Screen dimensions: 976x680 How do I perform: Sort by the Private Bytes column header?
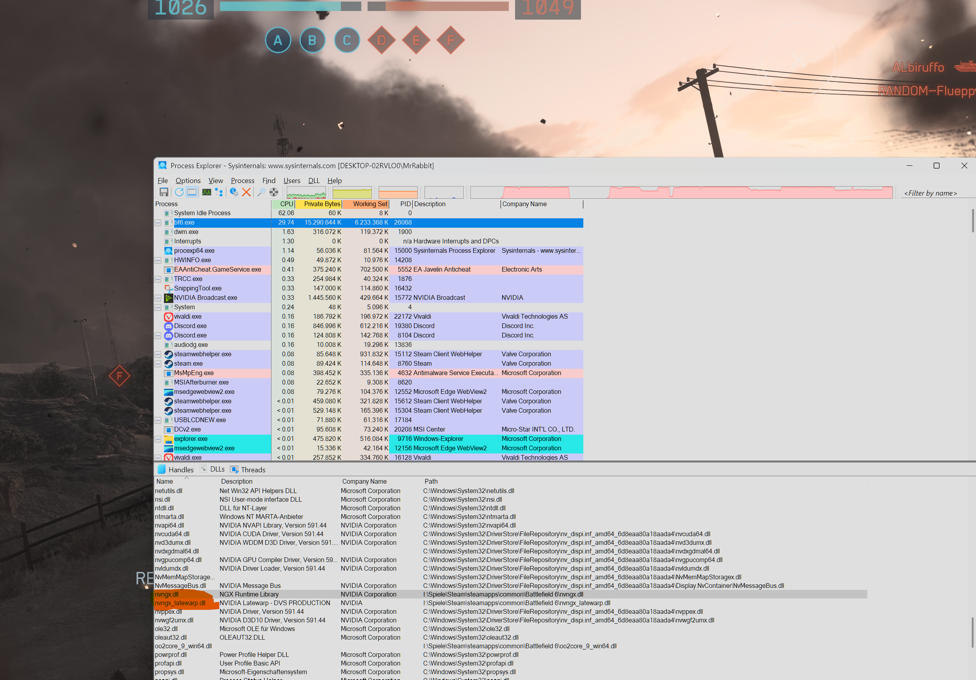322,204
